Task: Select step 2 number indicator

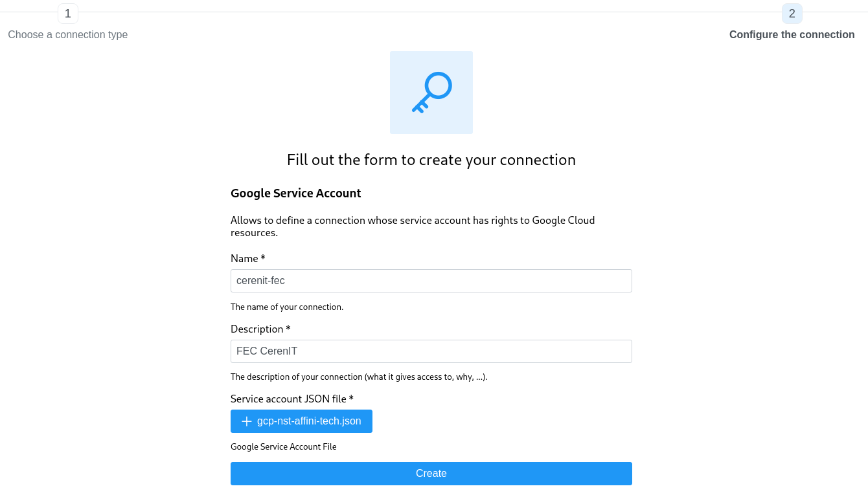Action: click(x=792, y=14)
